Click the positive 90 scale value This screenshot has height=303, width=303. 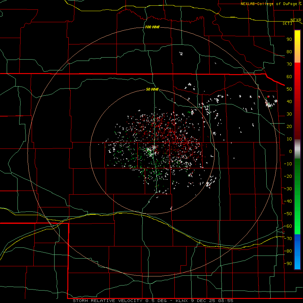(x=289, y=39)
